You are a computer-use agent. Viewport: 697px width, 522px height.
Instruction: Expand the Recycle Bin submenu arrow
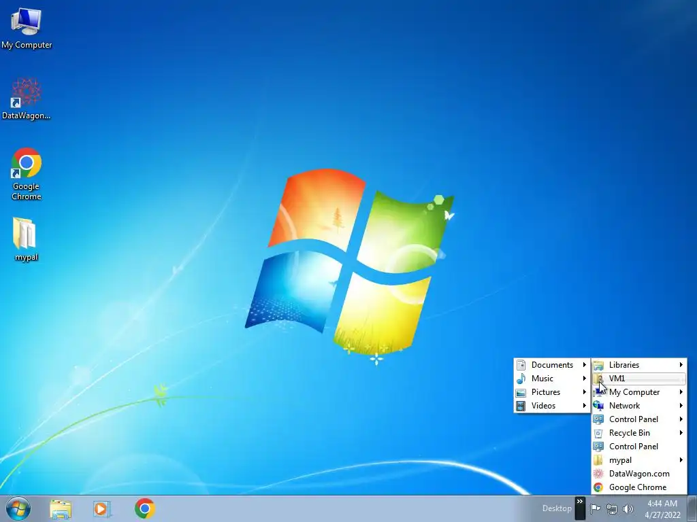click(x=681, y=433)
